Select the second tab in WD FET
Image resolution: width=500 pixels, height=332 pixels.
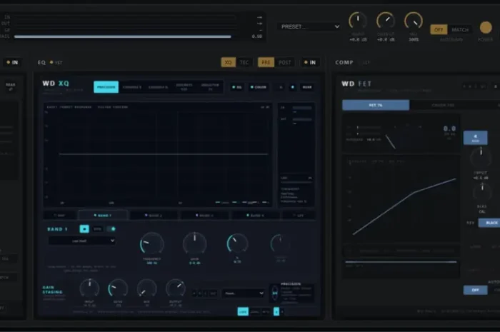[x=444, y=105]
